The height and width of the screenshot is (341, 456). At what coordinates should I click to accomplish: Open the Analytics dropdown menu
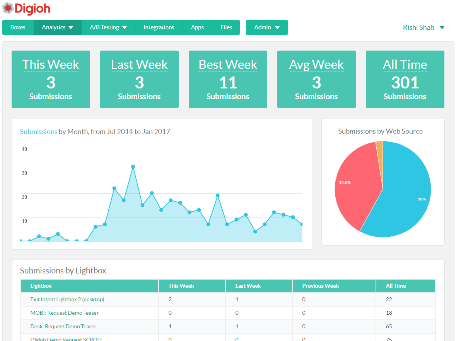57,27
